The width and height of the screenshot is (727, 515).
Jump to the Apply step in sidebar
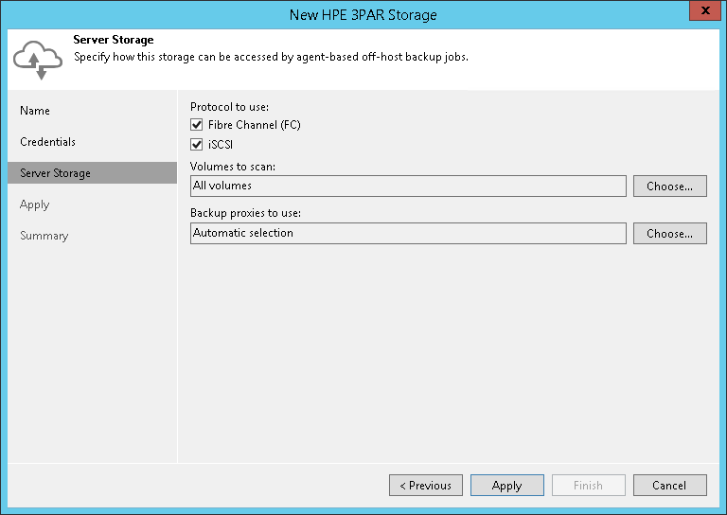(x=34, y=204)
